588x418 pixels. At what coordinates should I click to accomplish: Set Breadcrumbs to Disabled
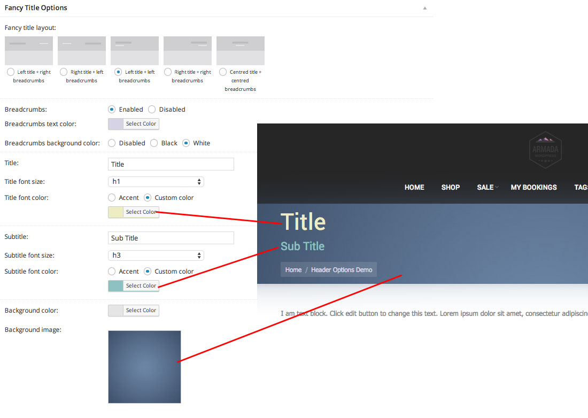152,110
